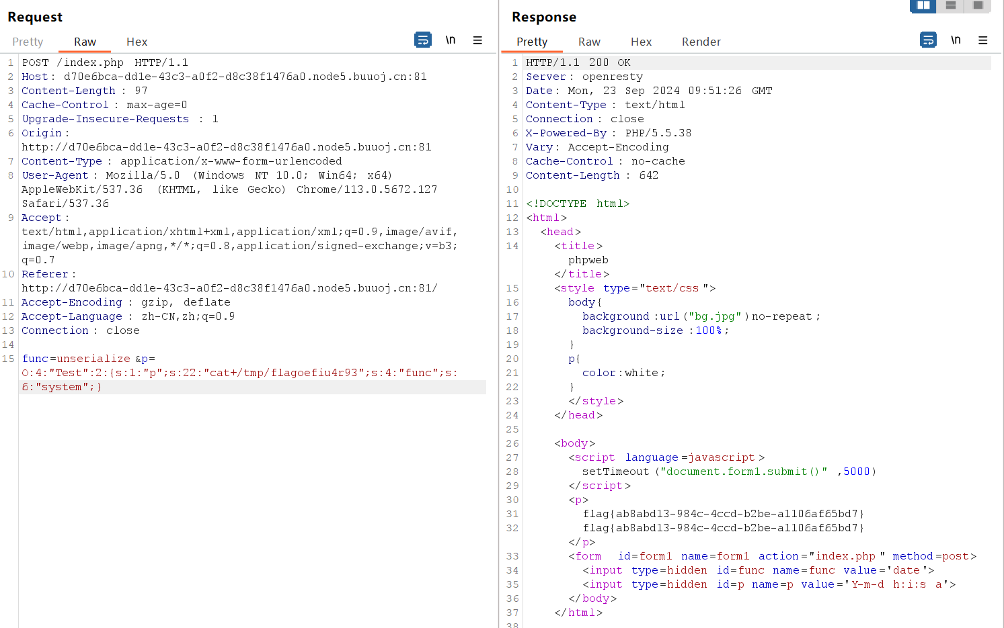
Task: Click the Cache-Control no-cache response header
Action: (605, 161)
